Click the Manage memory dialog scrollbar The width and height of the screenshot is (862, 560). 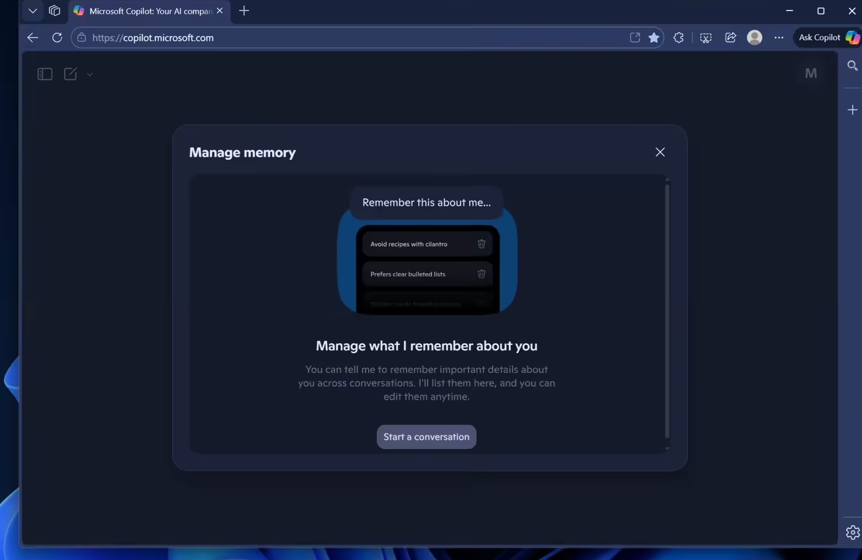[667, 312]
